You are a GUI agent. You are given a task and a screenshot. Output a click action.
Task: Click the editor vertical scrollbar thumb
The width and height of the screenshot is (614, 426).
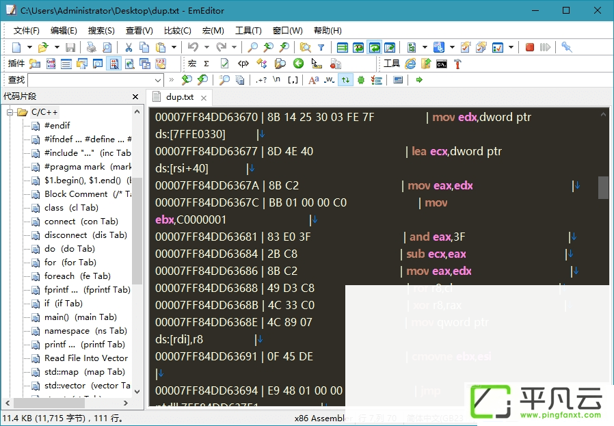603,187
